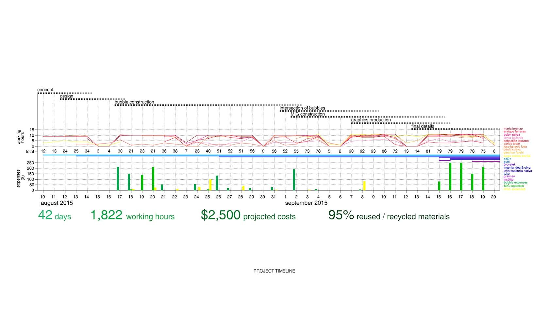Click total hours value '86'
Viewport: 549px width, 309px height.
[384, 151]
